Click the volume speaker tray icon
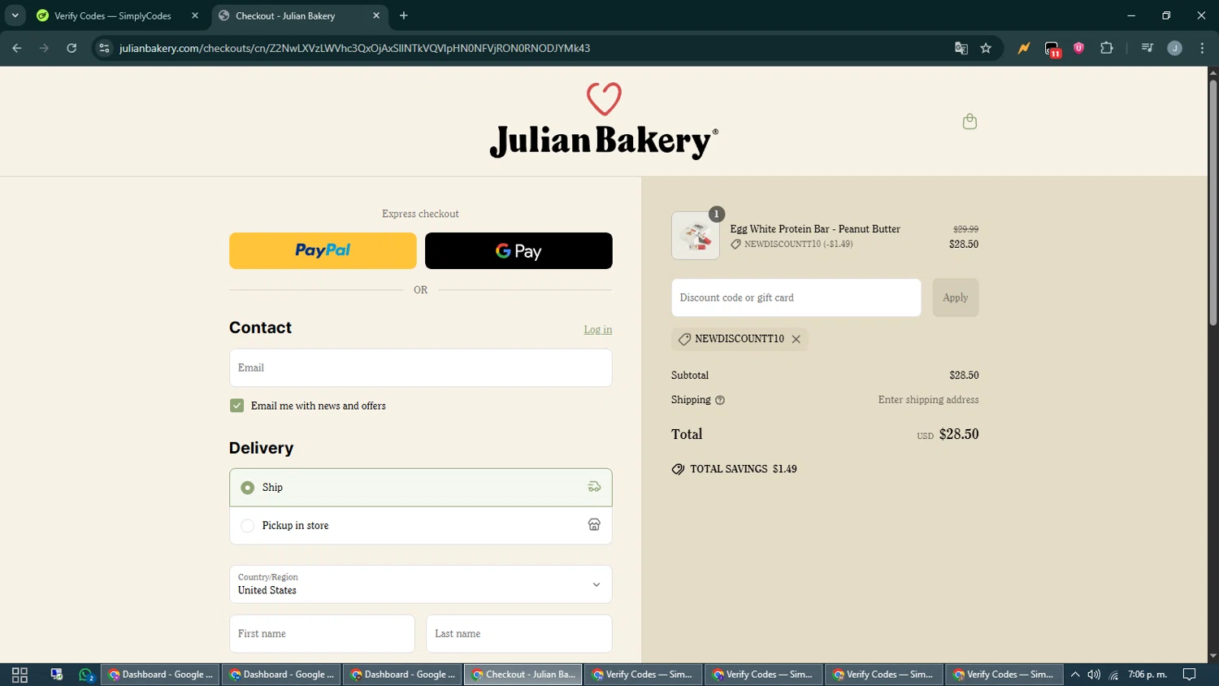This screenshot has width=1219, height=686. (x=1094, y=675)
